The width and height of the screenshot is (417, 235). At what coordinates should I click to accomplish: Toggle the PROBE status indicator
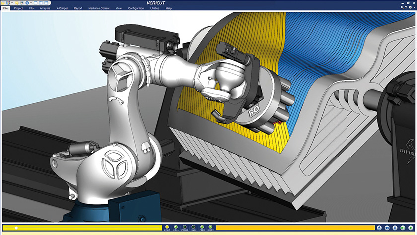tap(184, 227)
